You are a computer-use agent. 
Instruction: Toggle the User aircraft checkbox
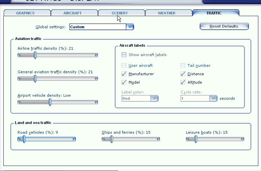[x=124, y=66]
